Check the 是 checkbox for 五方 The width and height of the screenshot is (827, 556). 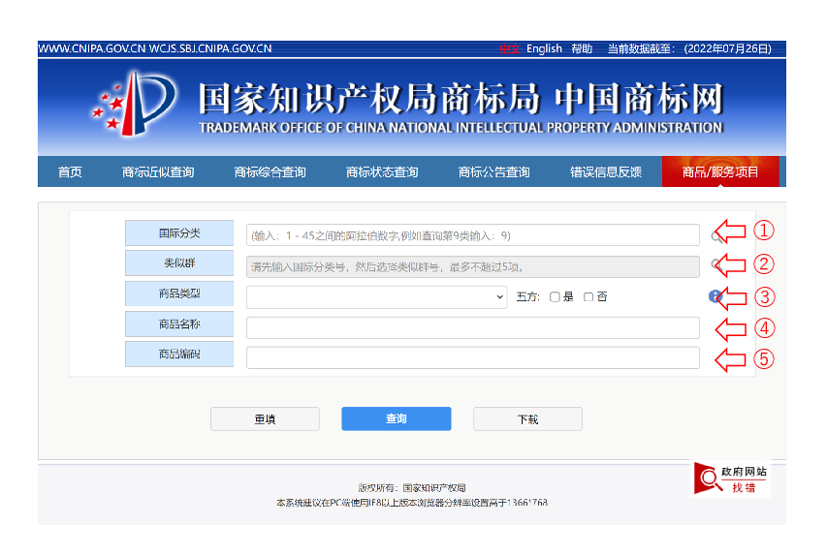pos(555,297)
